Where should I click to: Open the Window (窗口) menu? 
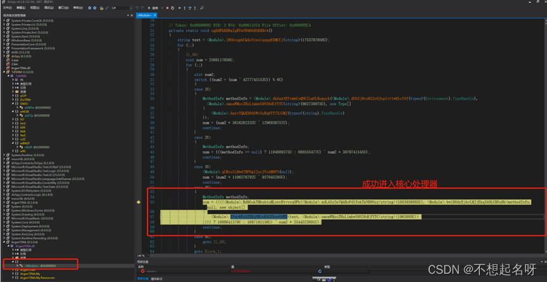click(x=63, y=8)
